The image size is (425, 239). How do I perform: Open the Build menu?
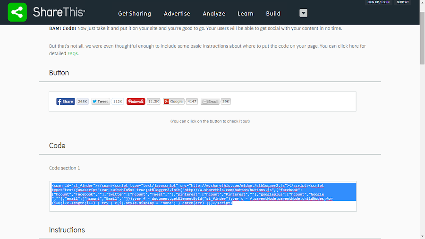tap(273, 14)
